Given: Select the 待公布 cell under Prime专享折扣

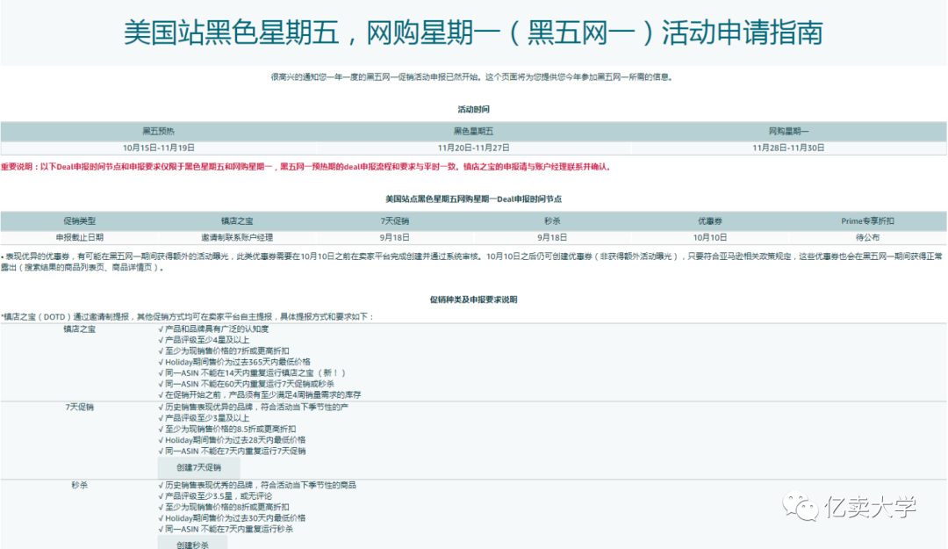Looking at the screenshot, I should click(x=867, y=236).
